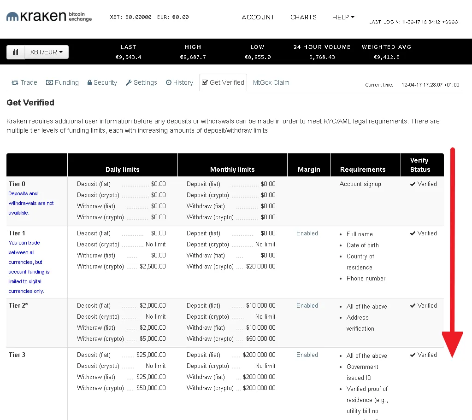
Task: Click the Get Verified checkbox icon
Action: tap(205, 82)
